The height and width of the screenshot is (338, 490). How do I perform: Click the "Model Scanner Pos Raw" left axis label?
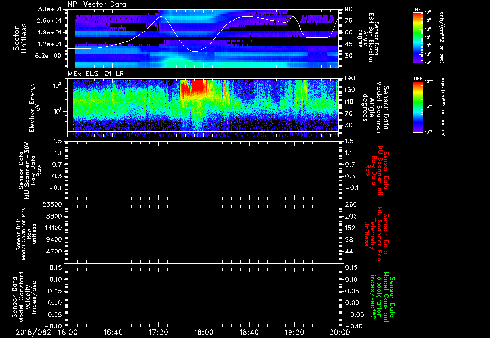(26, 234)
